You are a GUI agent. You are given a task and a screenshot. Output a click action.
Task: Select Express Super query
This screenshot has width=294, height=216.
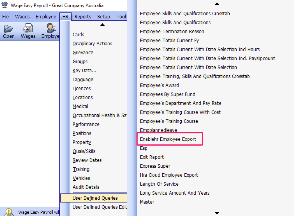(155, 166)
